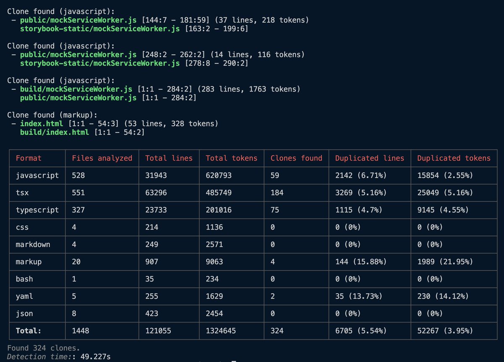Click the Detection time 49.227s line

click(x=59, y=357)
